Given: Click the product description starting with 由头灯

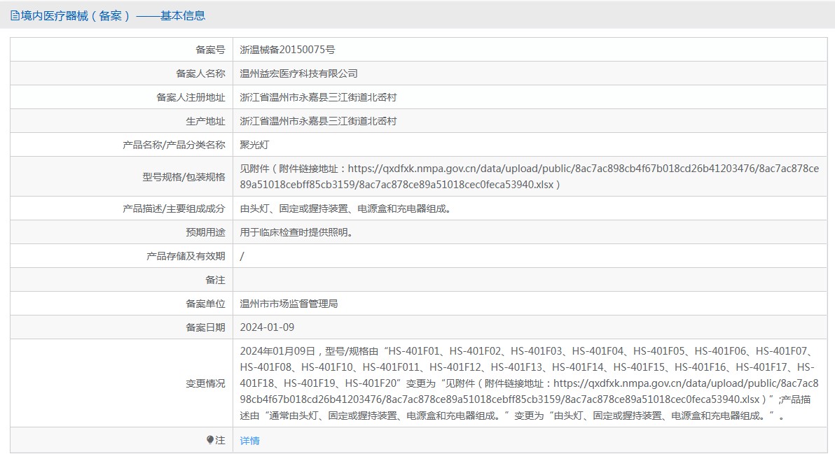Looking at the screenshot, I should click(x=345, y=208).
